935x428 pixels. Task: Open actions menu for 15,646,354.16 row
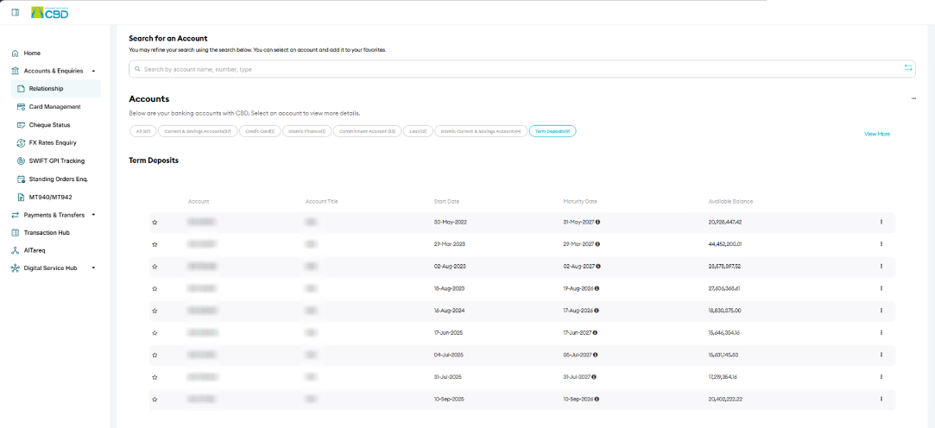881,332
